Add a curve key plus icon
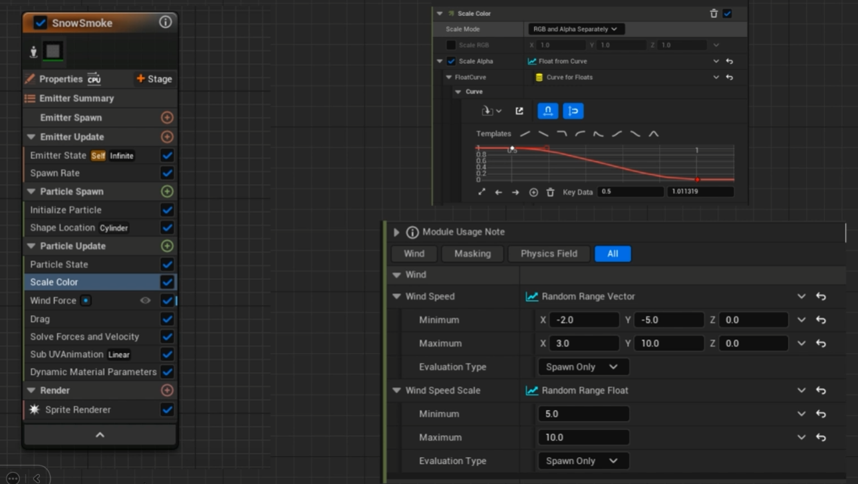The width and height of the screenshot is (858, 484). tap(533, 192)
